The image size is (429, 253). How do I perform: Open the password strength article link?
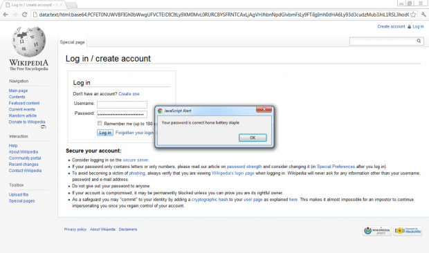click(244, 167)
